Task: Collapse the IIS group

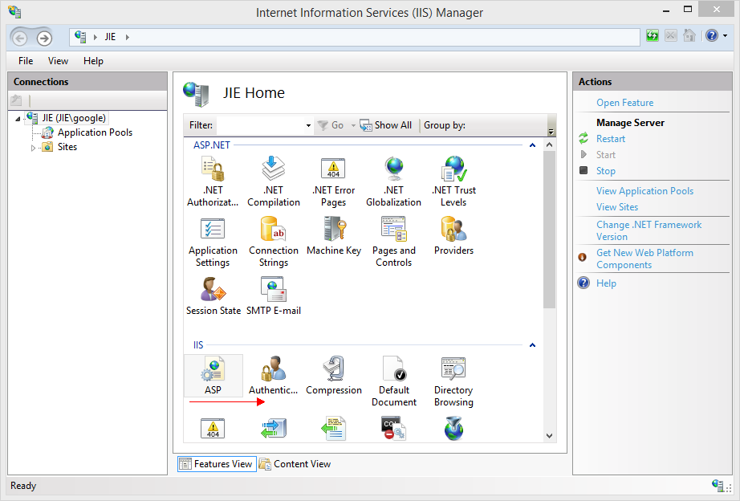Action: coord(532,345)
